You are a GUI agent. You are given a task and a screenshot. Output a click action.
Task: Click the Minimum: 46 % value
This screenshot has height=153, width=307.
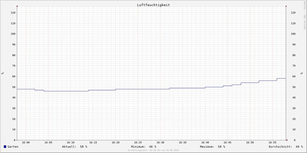pos(144,147)
